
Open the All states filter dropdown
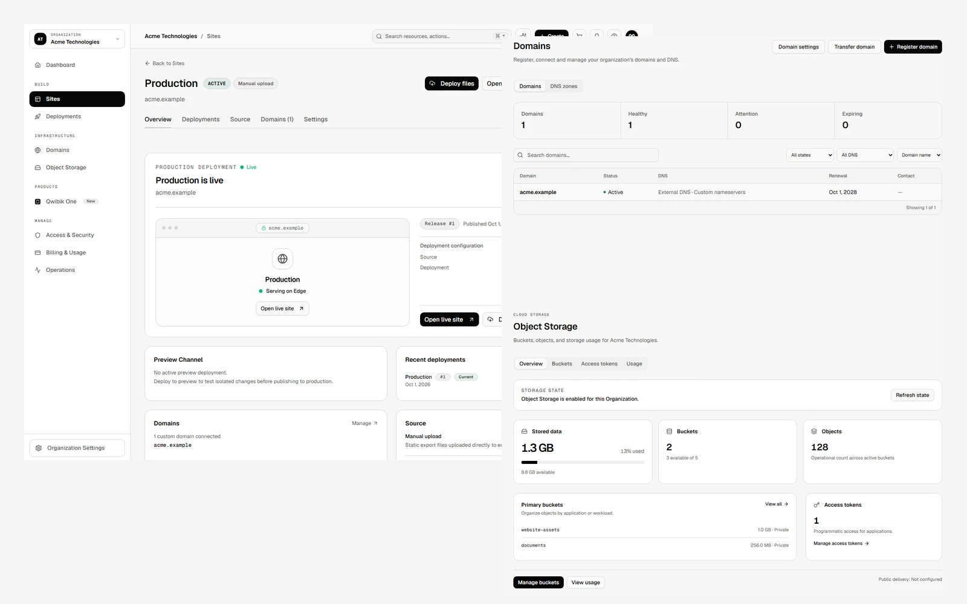point(810,155)
